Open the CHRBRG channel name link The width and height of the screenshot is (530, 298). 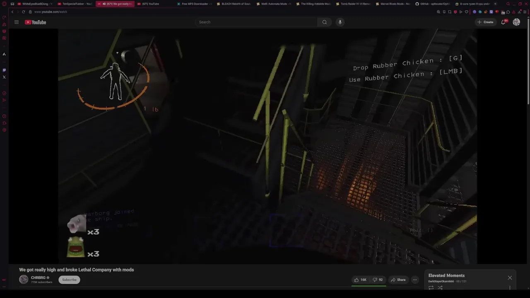tap(38, 278)
